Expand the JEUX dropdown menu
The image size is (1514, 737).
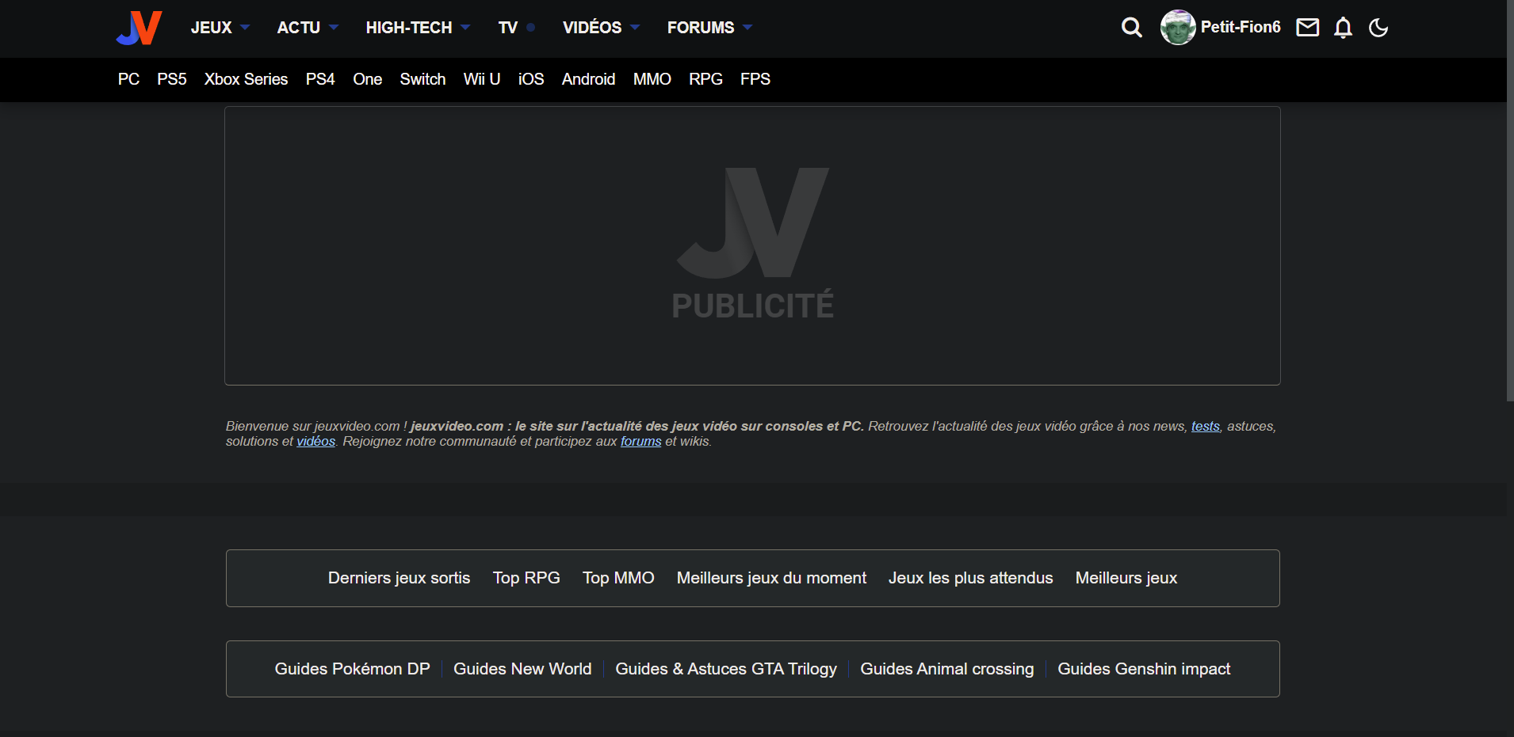tap(220, 28)
